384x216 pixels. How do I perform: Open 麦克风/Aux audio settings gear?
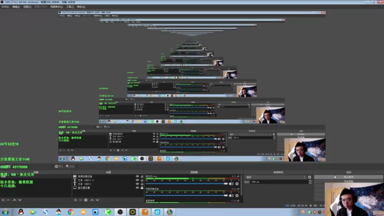(237, 184)
